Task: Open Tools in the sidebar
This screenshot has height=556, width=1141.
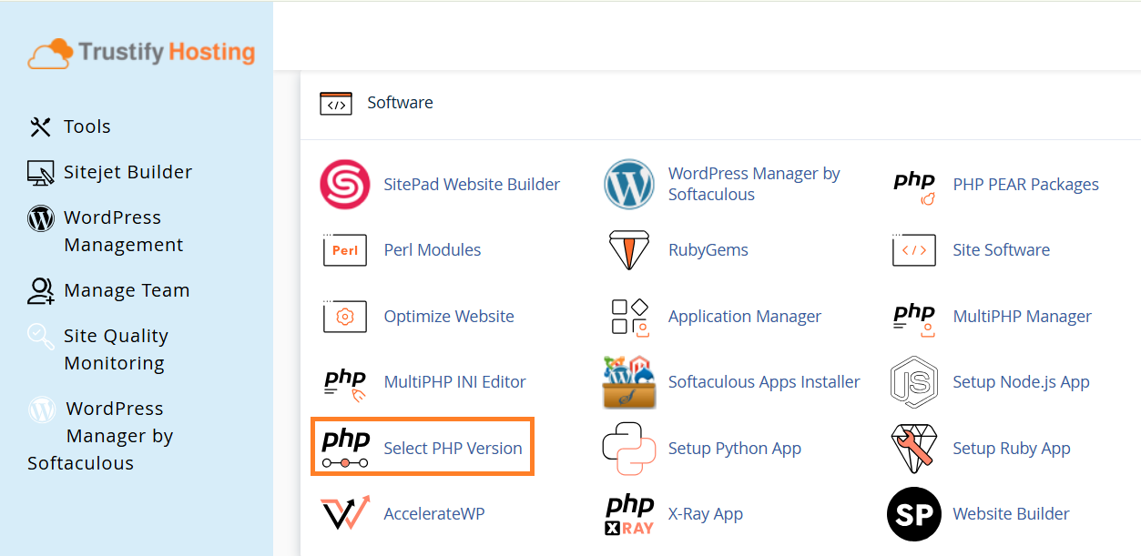Action: tap(87, 126)
